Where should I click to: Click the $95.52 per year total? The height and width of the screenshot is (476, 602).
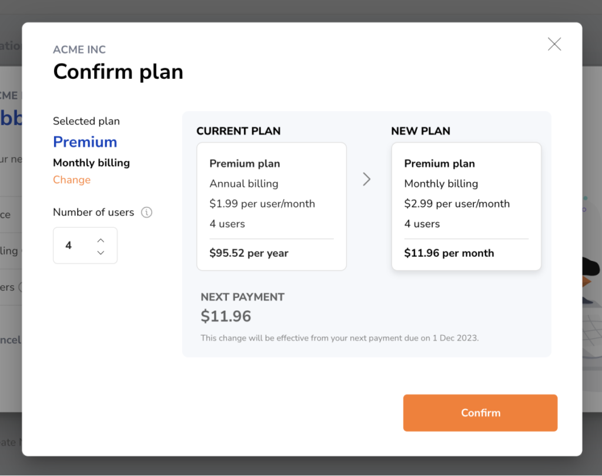(249, 253)
